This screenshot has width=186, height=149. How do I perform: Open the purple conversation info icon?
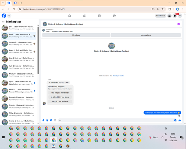(179, 24)
